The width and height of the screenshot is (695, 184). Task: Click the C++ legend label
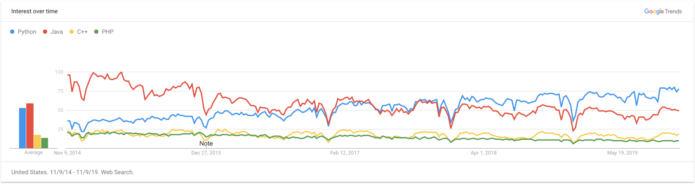click(x=82, y=32)
